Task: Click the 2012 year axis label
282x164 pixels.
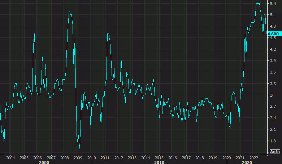Action: pos(119,158)
